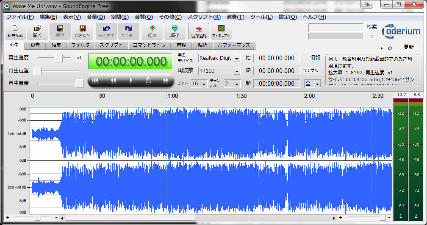
Task: Expand the チャンネル 2 dropdown
Action: pos(237,84)
